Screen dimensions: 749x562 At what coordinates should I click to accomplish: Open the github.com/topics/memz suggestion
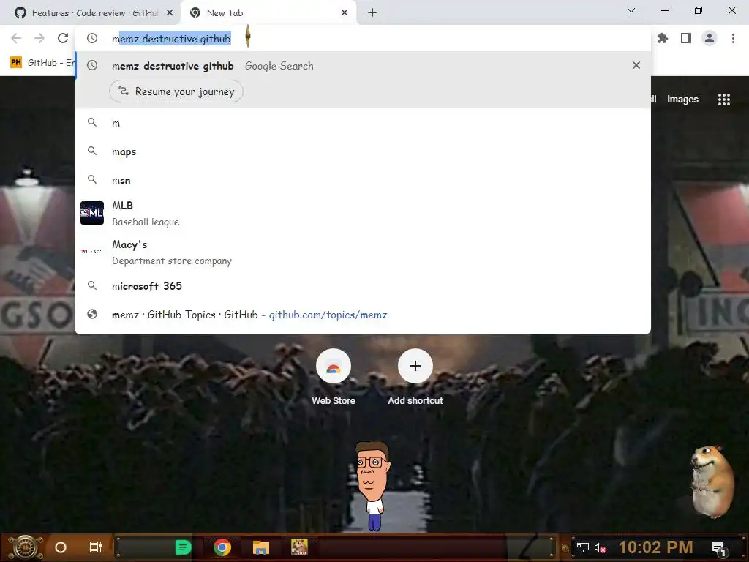363,315
